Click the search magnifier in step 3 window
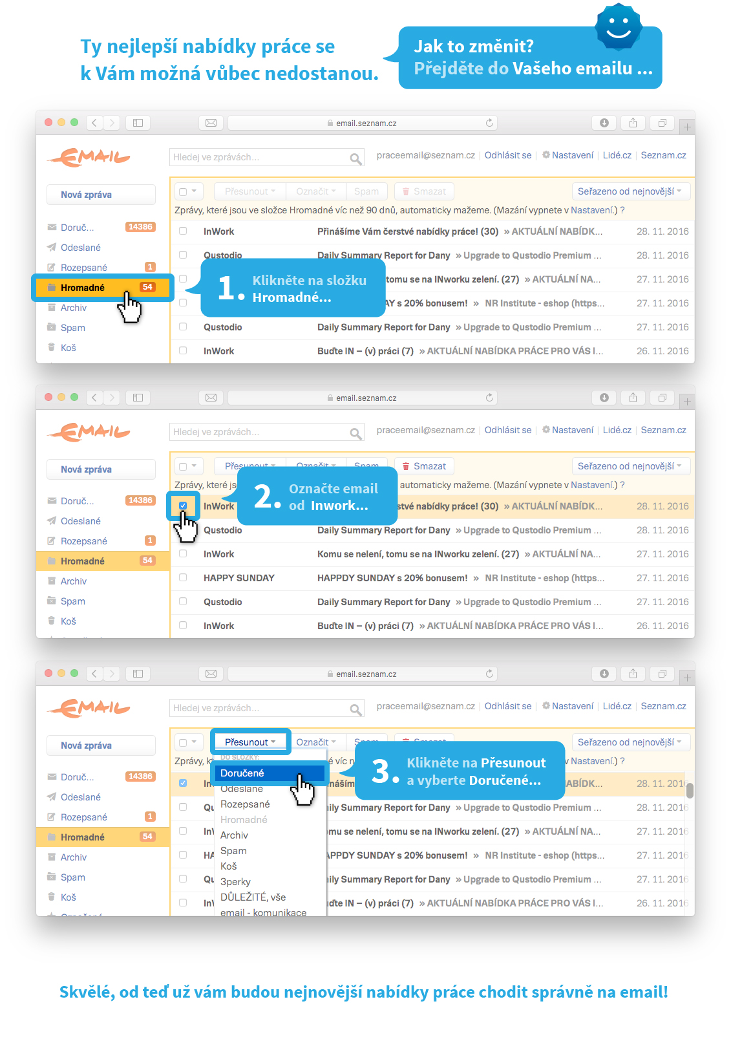This screenshot has height=1050, width=731. click(355, 709)
